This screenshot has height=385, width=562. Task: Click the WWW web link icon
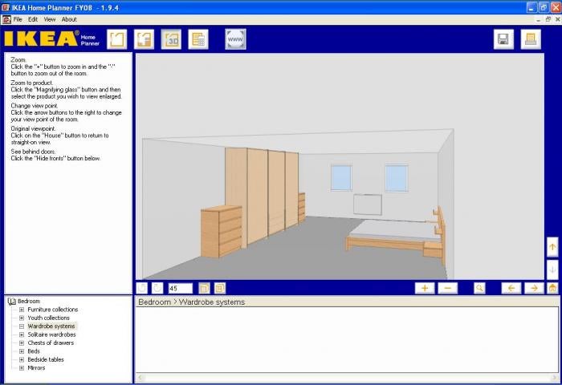click(235, 39)
